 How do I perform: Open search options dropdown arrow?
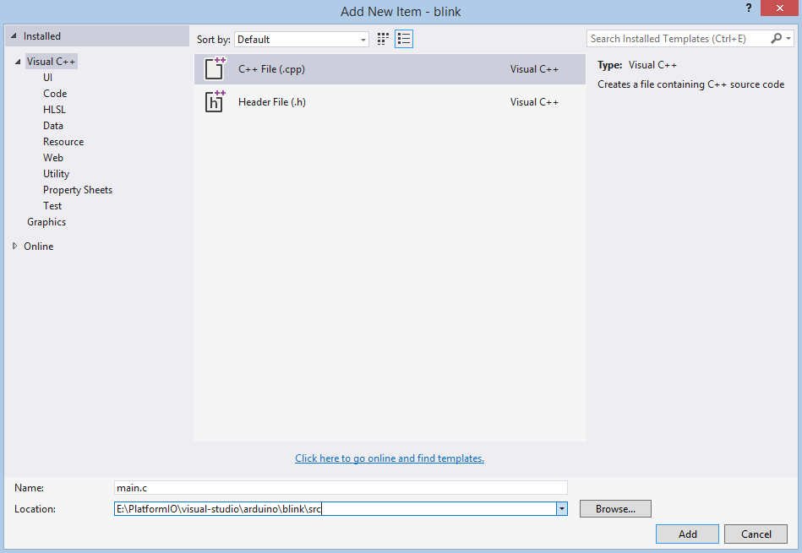coord(788,38)
